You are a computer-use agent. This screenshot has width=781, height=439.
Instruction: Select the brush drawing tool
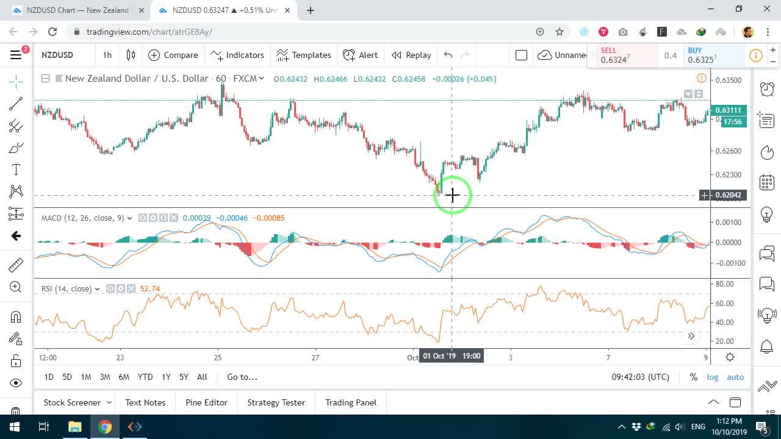(x=16, y=148)
